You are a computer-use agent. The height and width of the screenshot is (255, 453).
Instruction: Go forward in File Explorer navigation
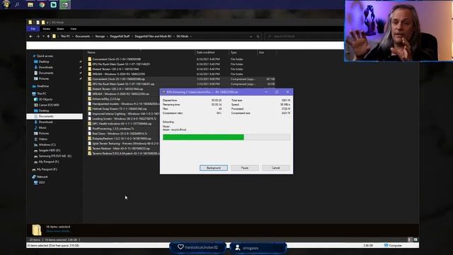point(38,36)
